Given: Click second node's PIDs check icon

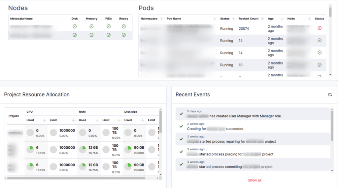Looking at the screenshot, I should point(108,35).
